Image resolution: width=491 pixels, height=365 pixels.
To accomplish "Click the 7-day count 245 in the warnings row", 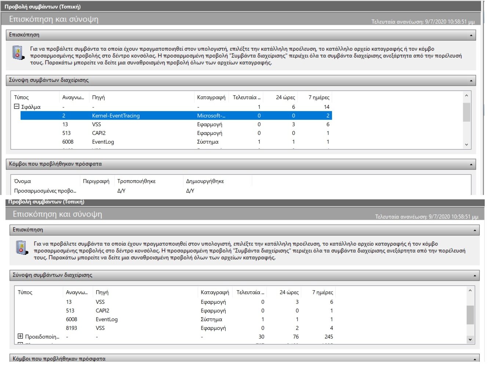I will pos(329,337).
